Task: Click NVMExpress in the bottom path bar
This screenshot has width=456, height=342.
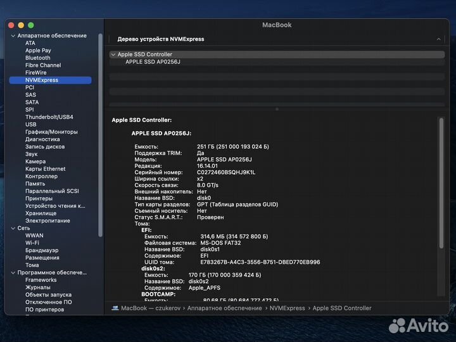Action: click(x=287, y=308)
